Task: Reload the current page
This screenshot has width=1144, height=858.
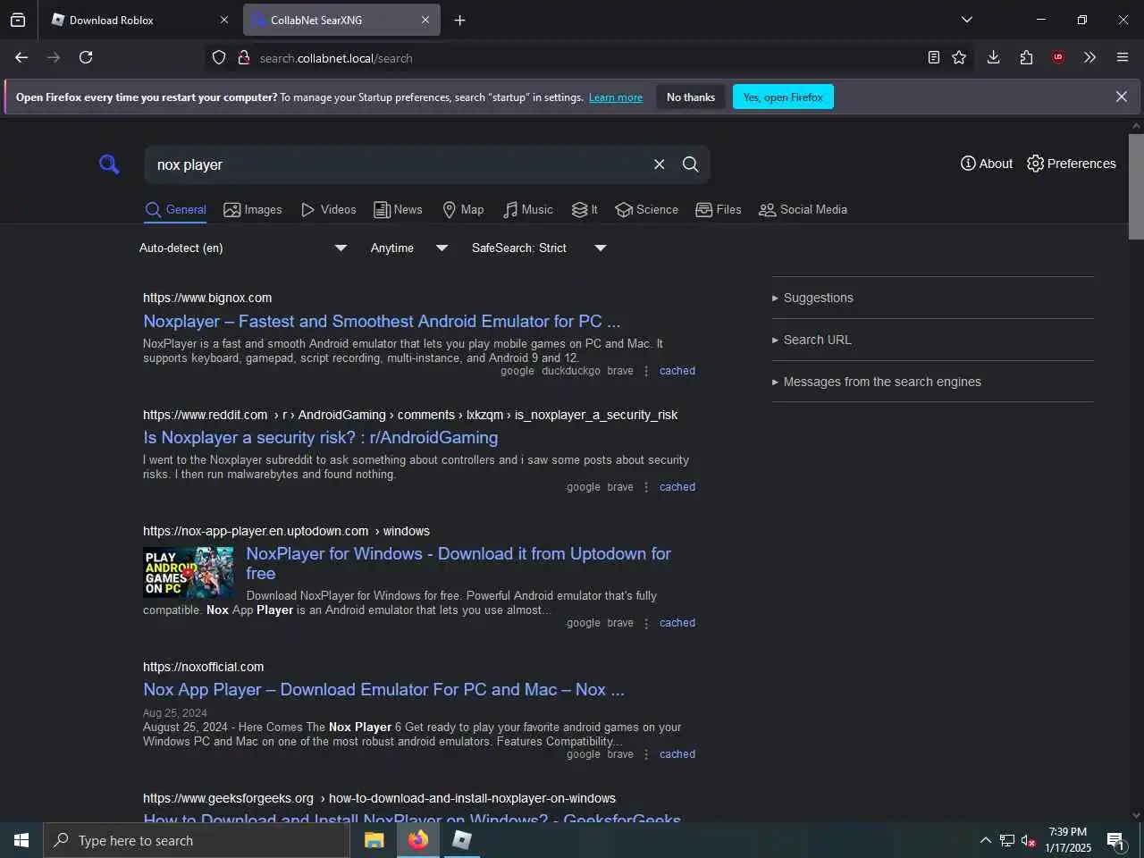Action: [86, 57]
